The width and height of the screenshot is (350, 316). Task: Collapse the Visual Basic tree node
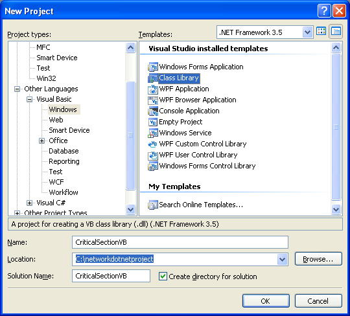coord(29,99)
